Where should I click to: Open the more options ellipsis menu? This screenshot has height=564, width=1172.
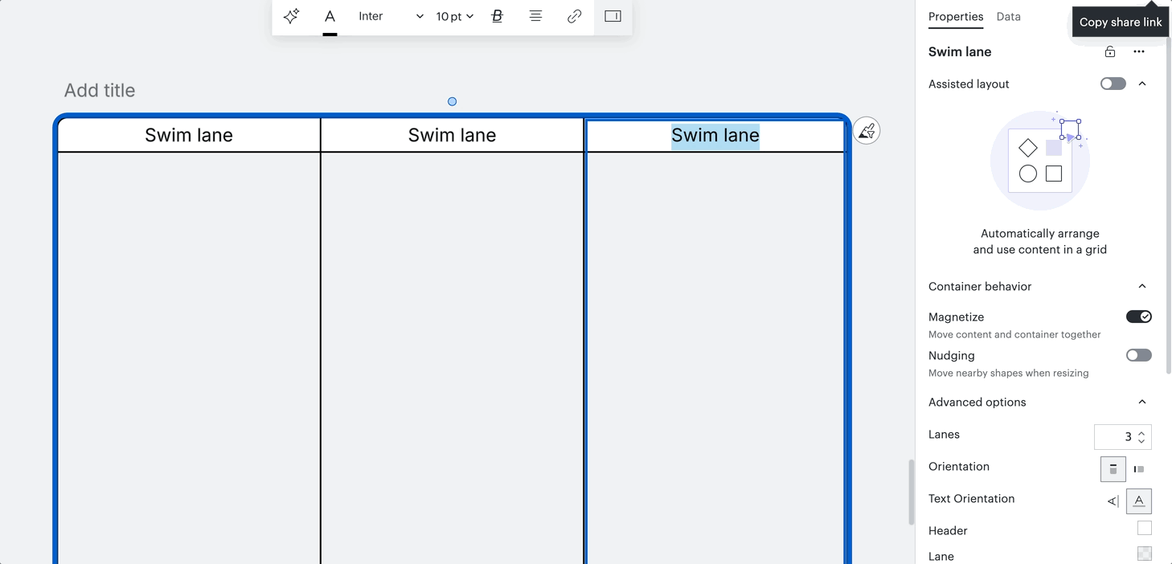[x=1139, y=51]
